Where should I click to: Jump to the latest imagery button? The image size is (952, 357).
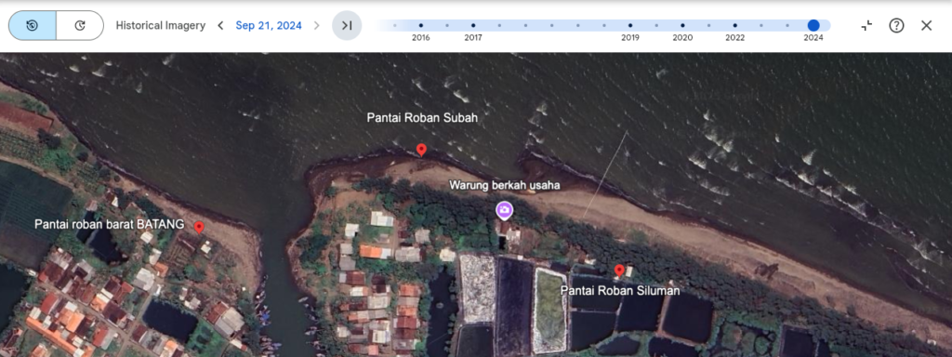tap(347, 25)
